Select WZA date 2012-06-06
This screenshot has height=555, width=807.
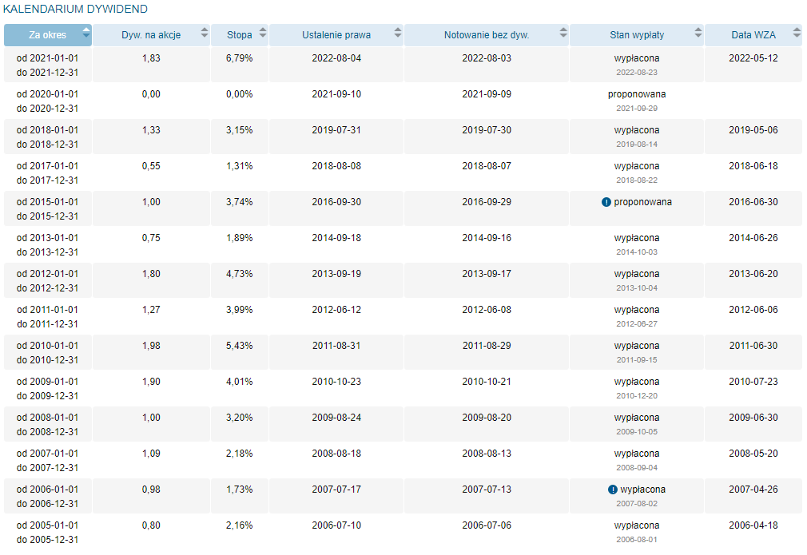(x=753, y=310)
